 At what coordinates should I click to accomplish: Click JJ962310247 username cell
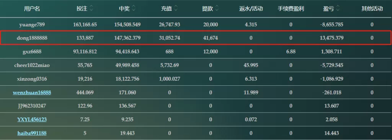click(32, 106)
